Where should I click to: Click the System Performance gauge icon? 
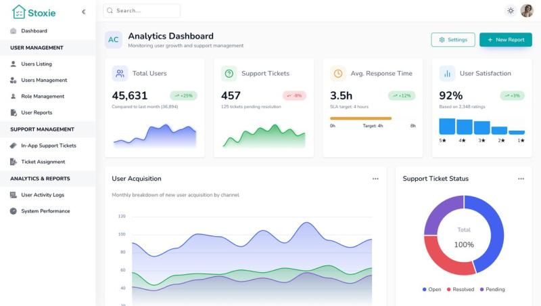[x=14, y=211]
